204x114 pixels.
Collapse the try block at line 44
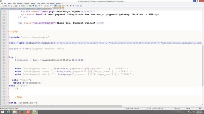(x=8, y=57)
